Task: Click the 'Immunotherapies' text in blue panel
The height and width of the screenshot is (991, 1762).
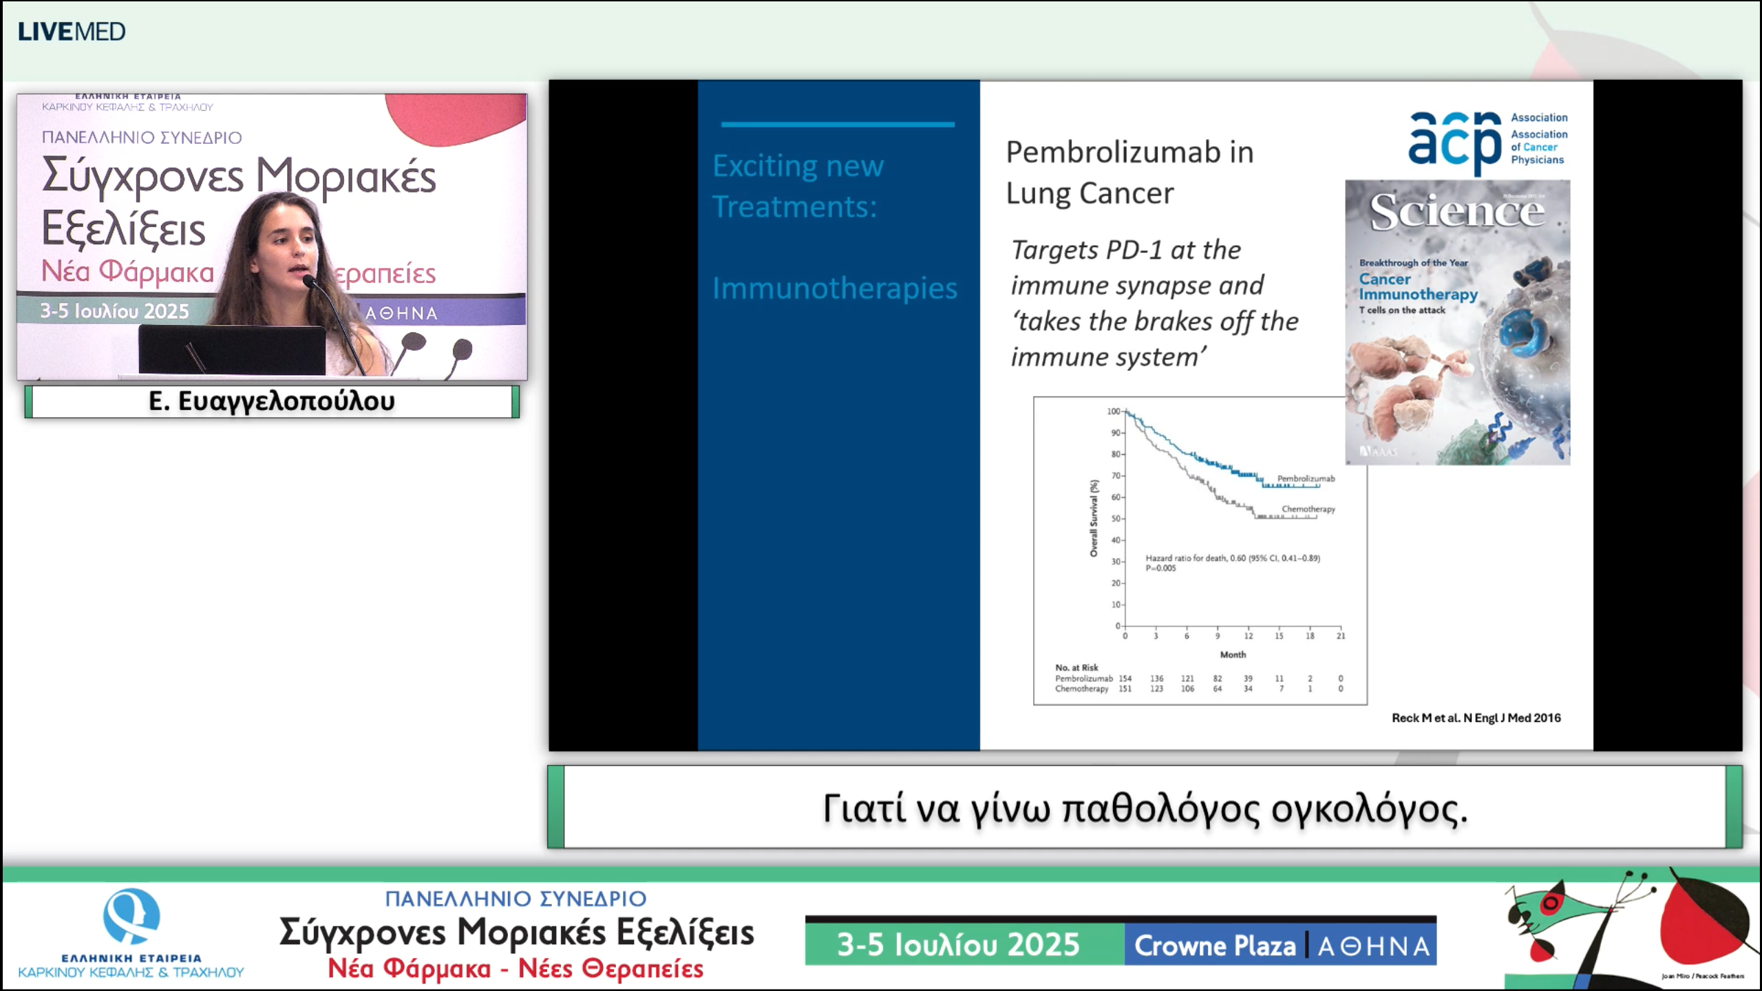Action: (x=834, y=288)
